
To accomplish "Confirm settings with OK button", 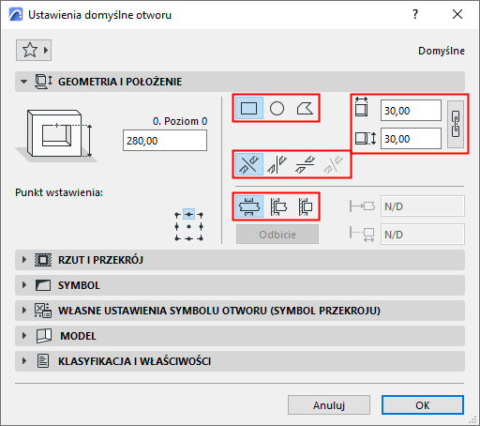I will [423, 405].
